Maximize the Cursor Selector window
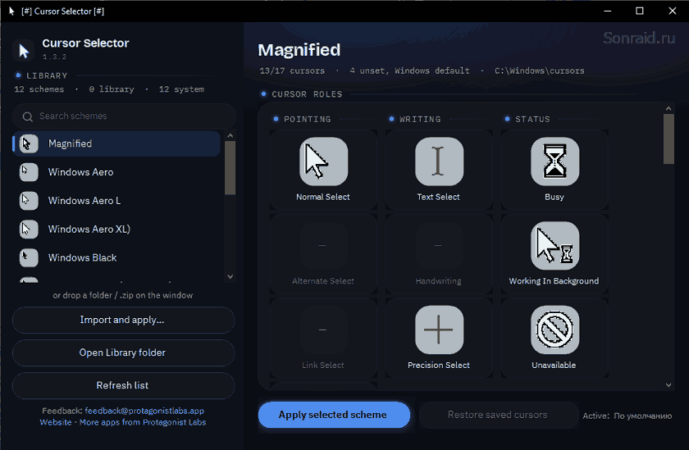This screenshot has height=450, width=689. (x=640, y=11)
